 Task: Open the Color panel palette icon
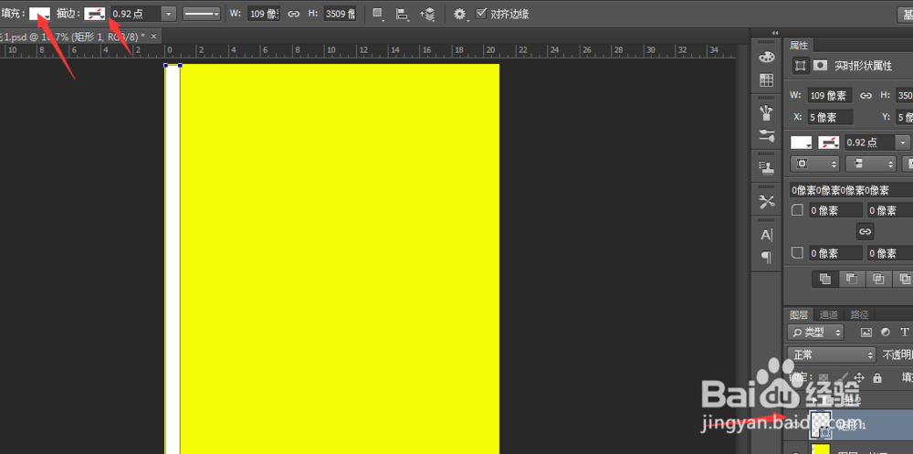pyautogui.click(x=767, y=58)
